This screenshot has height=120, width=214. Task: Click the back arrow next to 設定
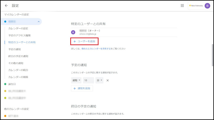6,6
